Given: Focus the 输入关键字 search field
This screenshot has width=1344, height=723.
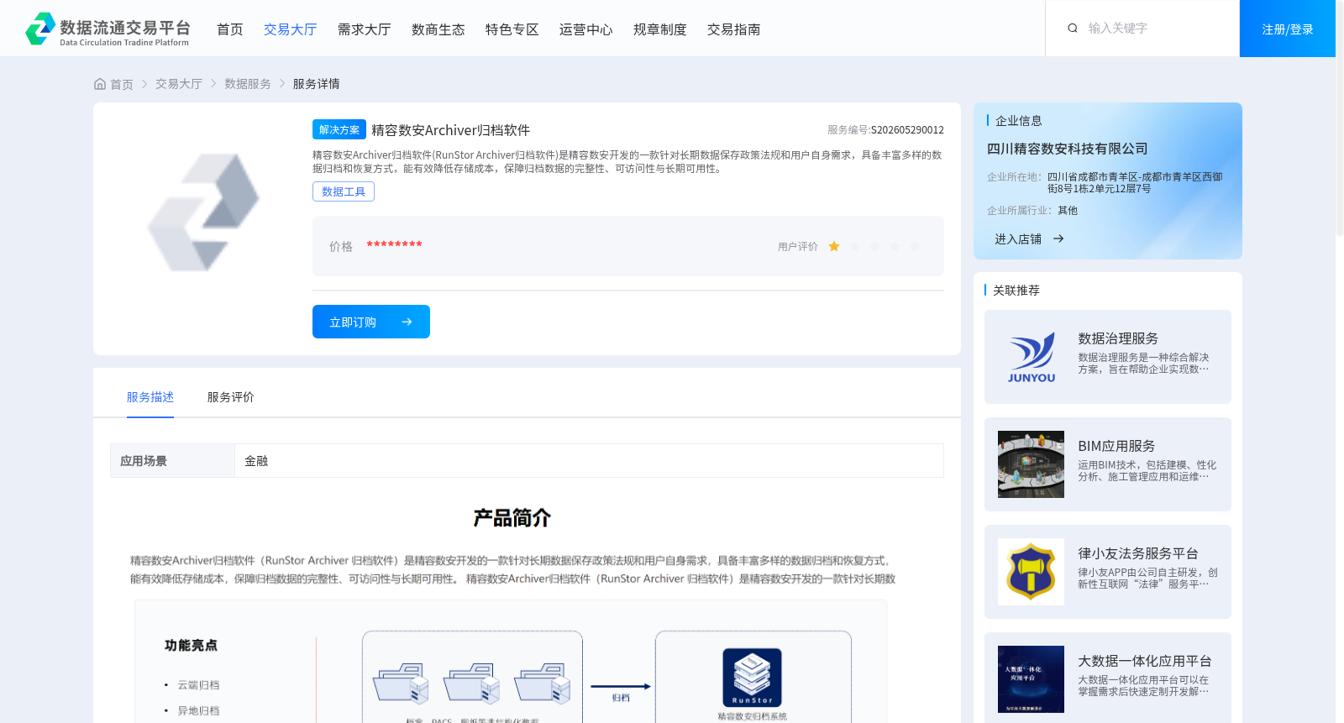Looking at the screenshot, I should [x=1155, y=29].
